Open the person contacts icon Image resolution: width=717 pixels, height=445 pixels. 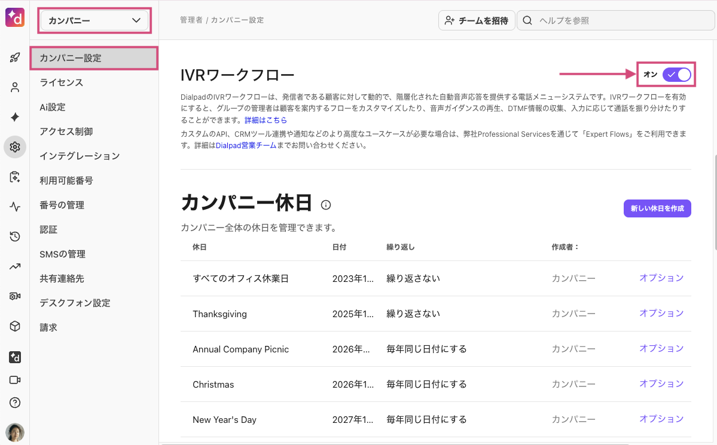(x=15, y=87)
